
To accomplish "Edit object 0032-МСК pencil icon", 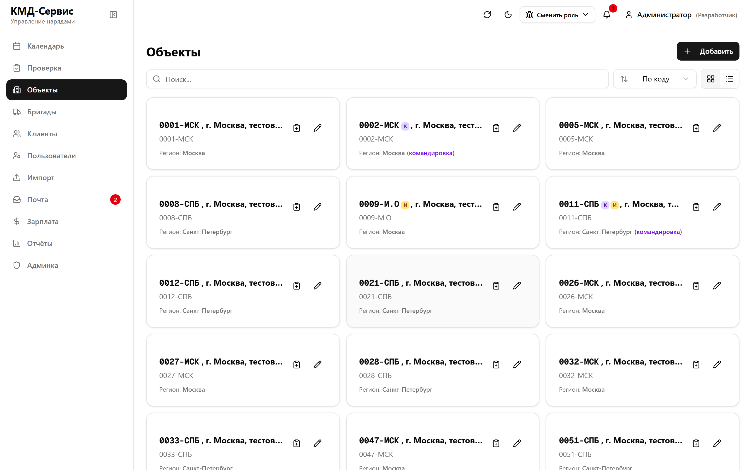I will (716, 364).
